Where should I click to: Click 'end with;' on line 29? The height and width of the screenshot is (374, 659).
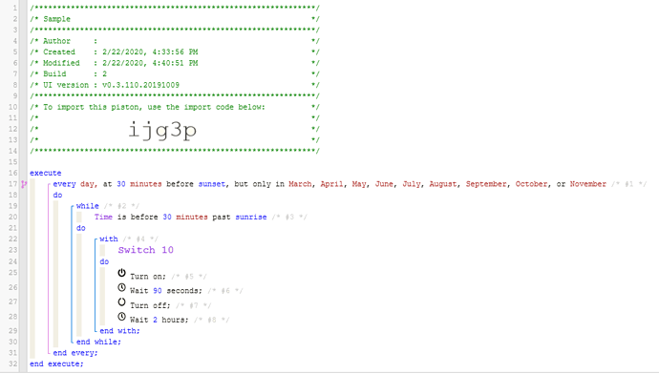119,331
